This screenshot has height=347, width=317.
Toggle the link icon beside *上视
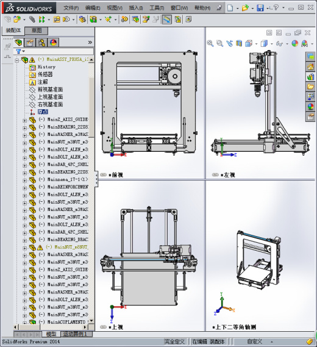click(x=103, y=327)
